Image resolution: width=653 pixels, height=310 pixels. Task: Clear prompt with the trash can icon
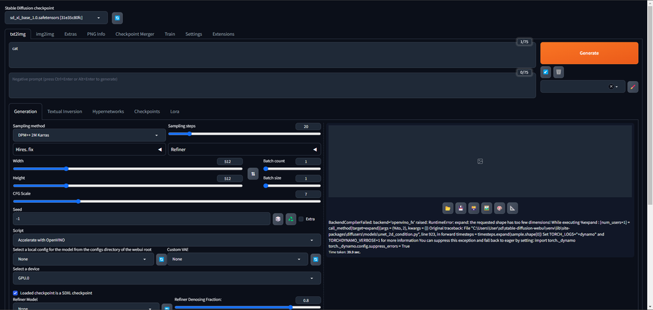tap(558, 72)
